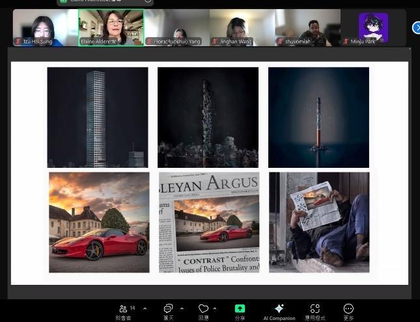Click muted mic icon beside Jinghan Wang
Screen dimensions: 420x322
(x=214, y=42)
